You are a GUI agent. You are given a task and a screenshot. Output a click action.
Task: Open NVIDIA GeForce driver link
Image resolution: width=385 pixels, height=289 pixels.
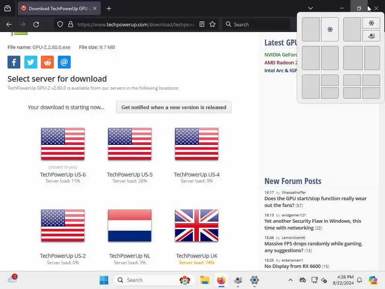click(280, 55)
